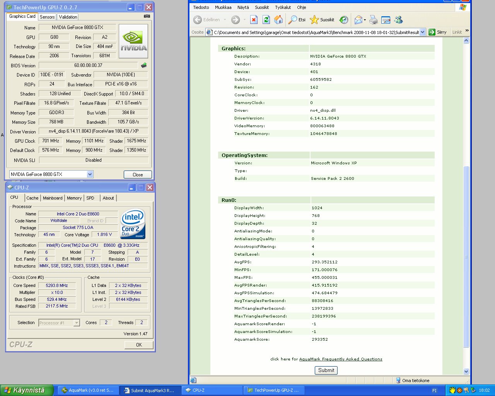Image resolution: width=495 pixels, height=396 pixels.
Task: Expand the address bar dropdown
Action: point(422,32)
